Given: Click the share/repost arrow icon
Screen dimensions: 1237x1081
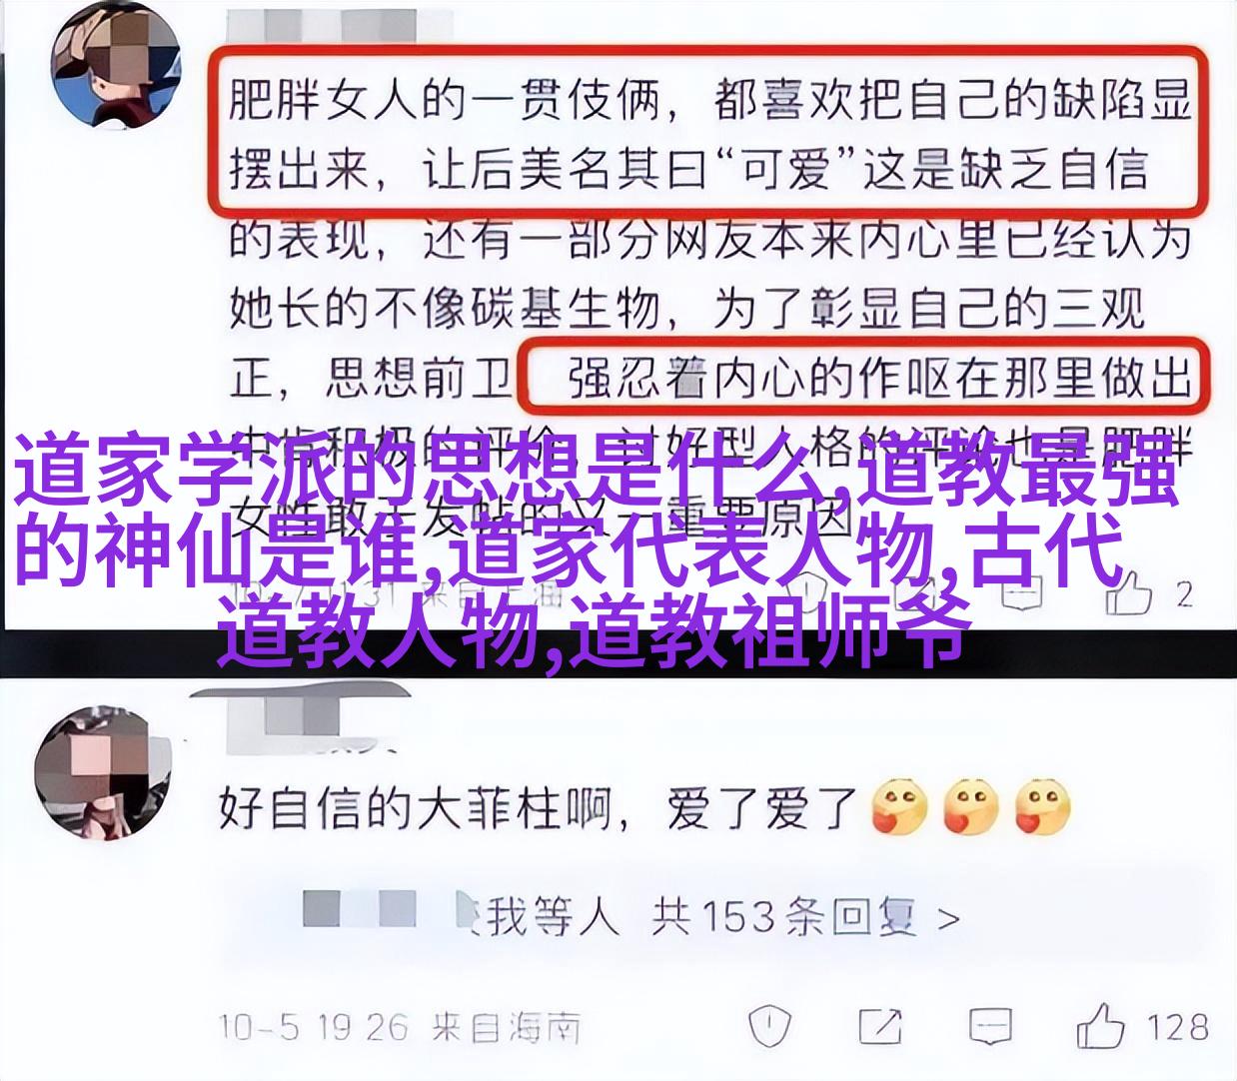Looking at the screenshot, I should point(878,1026).
